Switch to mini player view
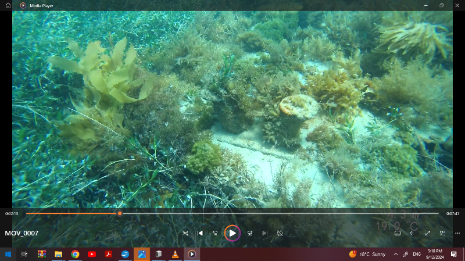This screenshot has height=261, width=465. pos(442,233)
